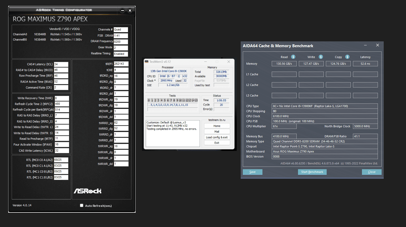Click the Write info icon in AIDA64
Screen dimensions: 406x227
321,57
